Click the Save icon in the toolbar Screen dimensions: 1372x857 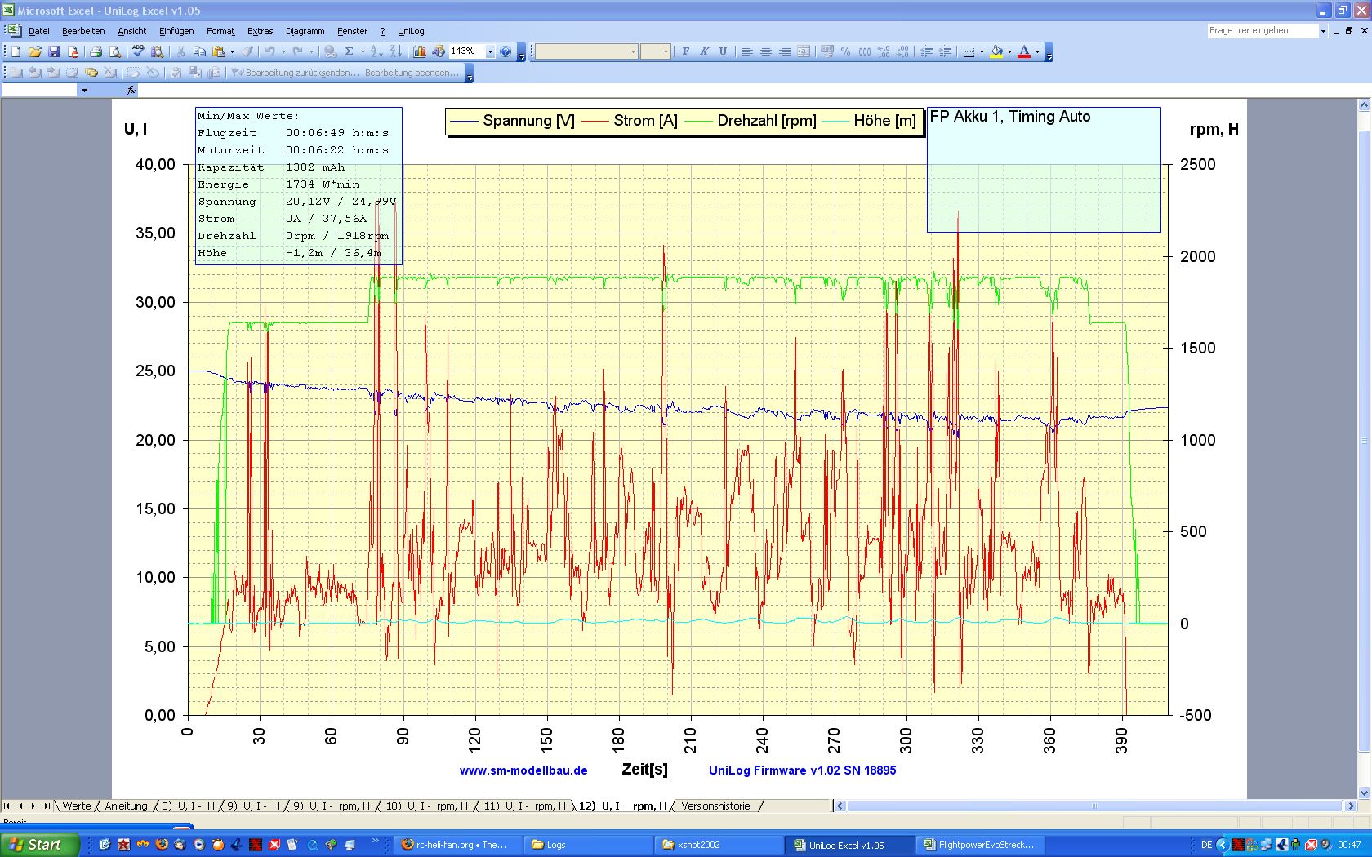click(54, 51)
